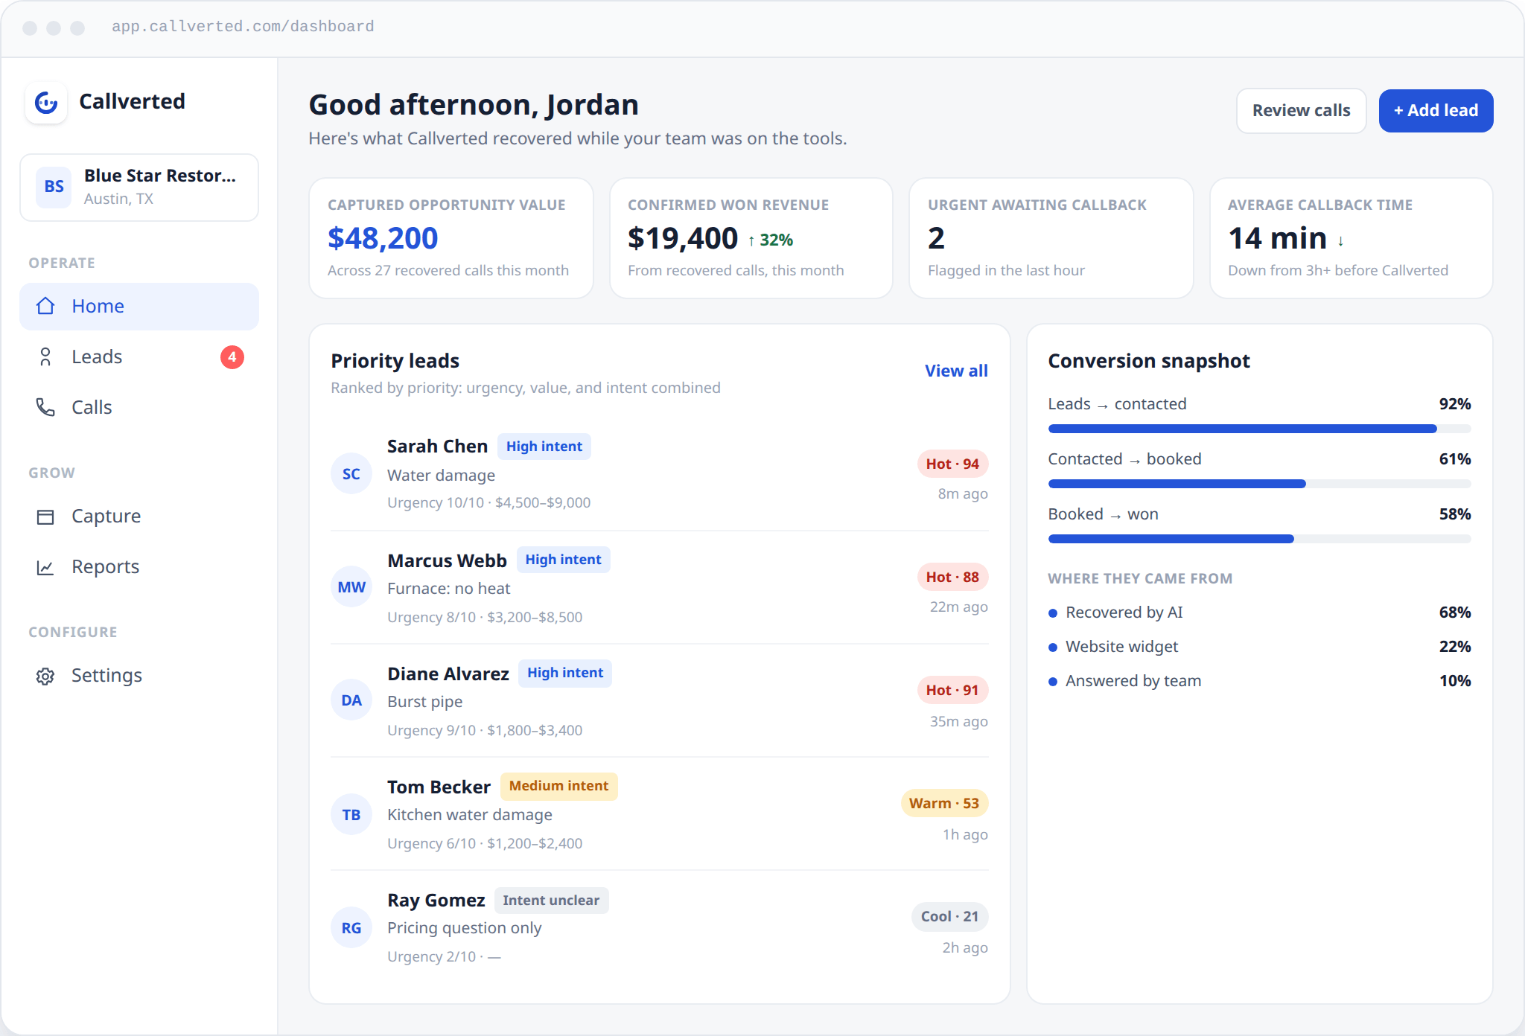
Task: Open the Blue Star Restoration workspace switcher
Action: pyautogui.click(x=139, y=187)
